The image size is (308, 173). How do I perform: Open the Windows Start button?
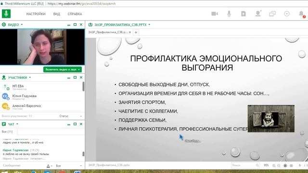point(4,172)
